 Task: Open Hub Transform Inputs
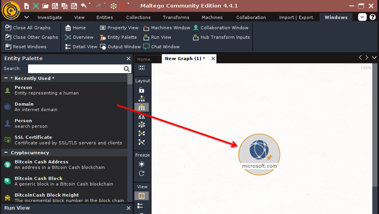[221, 37]
